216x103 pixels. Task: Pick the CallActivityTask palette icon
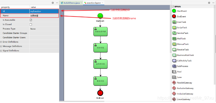(x=174, y=61)
